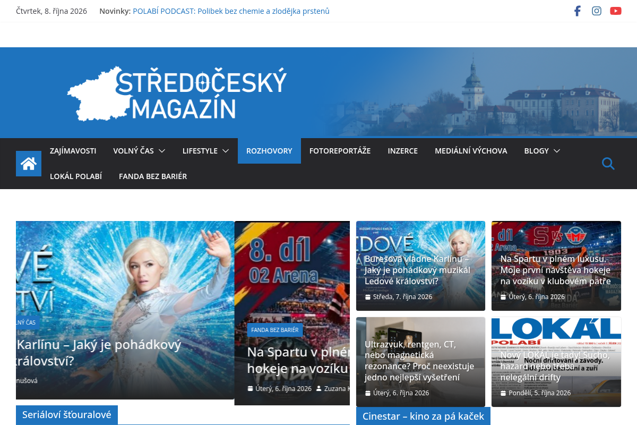Open the Na Spartu v plném luxusu article
The width and height of the screenshot is (637, 425).
point(556,270)
